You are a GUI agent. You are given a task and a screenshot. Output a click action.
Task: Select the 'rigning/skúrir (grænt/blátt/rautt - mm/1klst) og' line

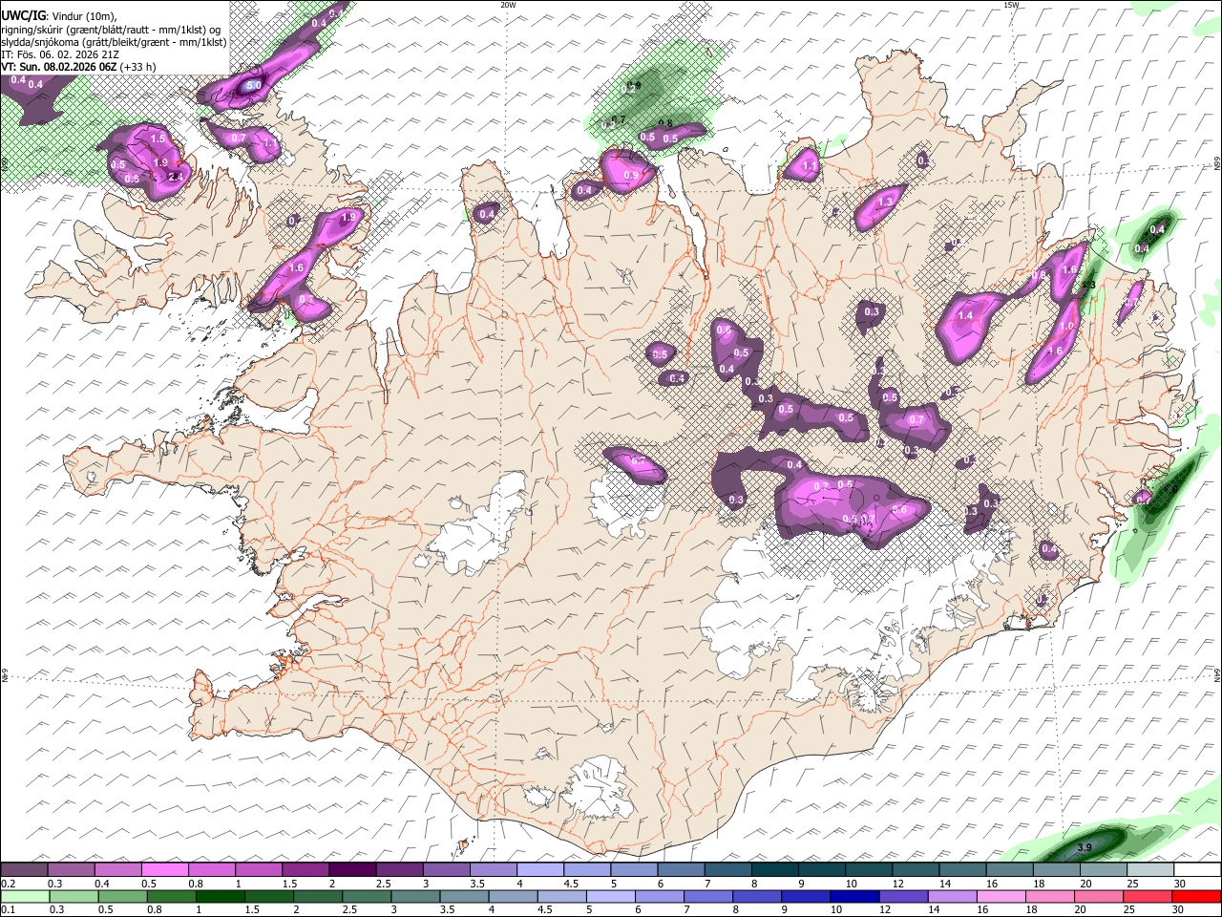tap(111, 29)
